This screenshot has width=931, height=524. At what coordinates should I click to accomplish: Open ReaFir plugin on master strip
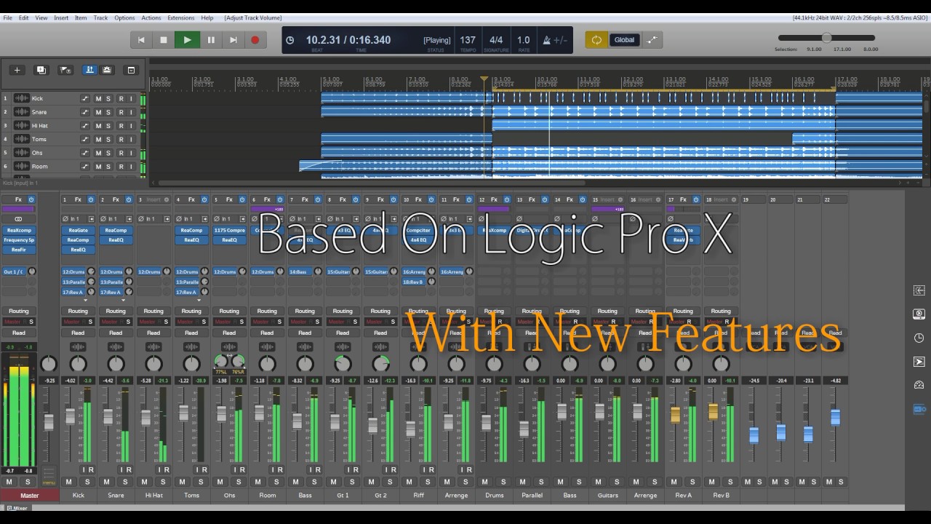[19, 250]
